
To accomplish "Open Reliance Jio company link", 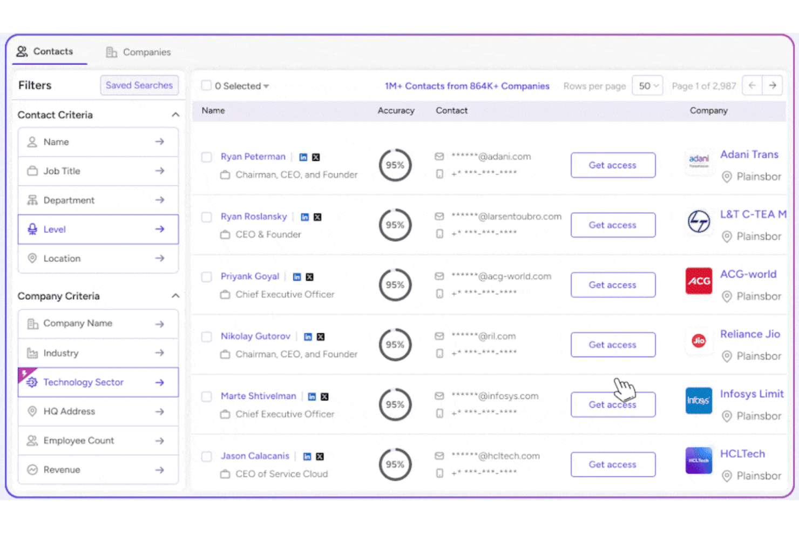I will pyautogui.click(x=750, y=334).
